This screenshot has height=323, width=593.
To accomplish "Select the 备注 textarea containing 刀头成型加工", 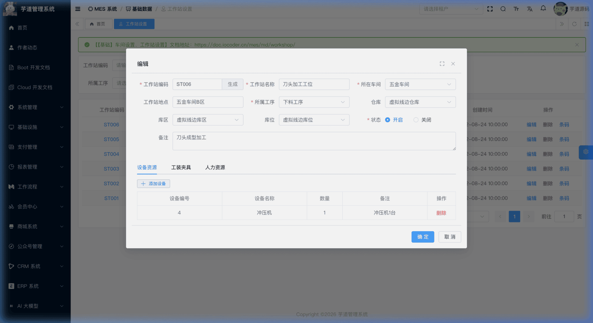I will (314, 141).
